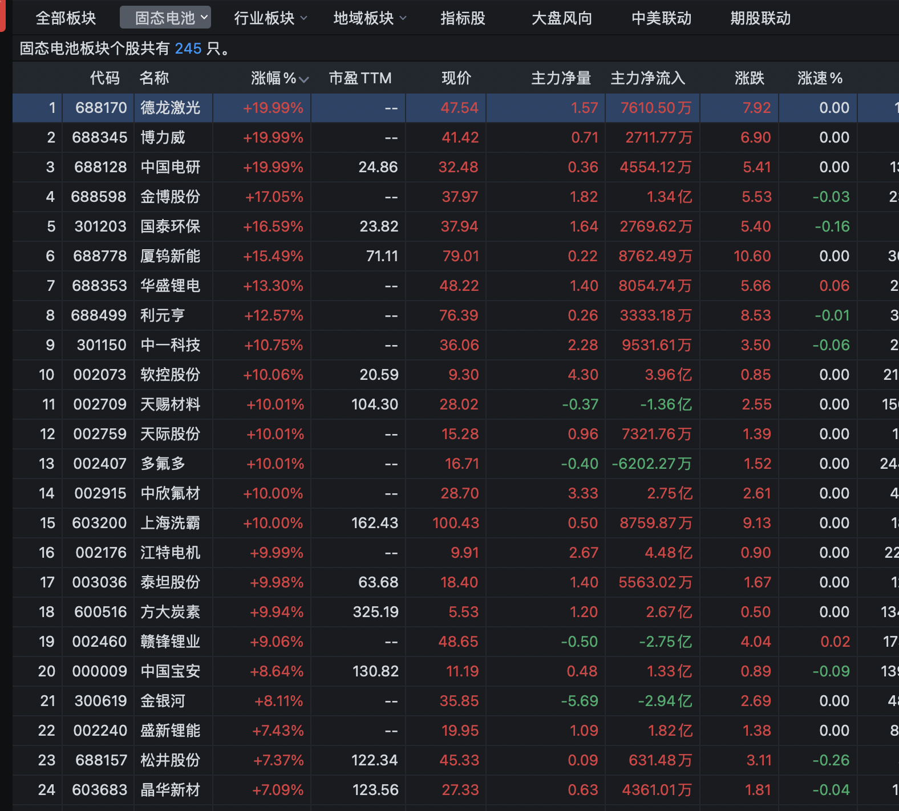
Task: Select stock name 多氟多
Action: pos(163,464)
